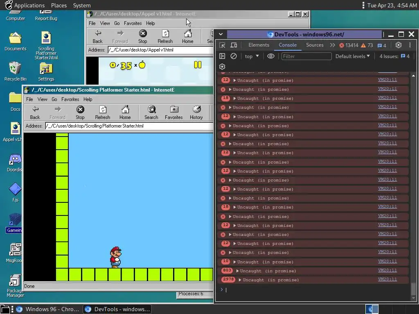Open View menu in Scrolling Platformer window
The height and width of the screenshot is (314, 419).
(42, 99)
